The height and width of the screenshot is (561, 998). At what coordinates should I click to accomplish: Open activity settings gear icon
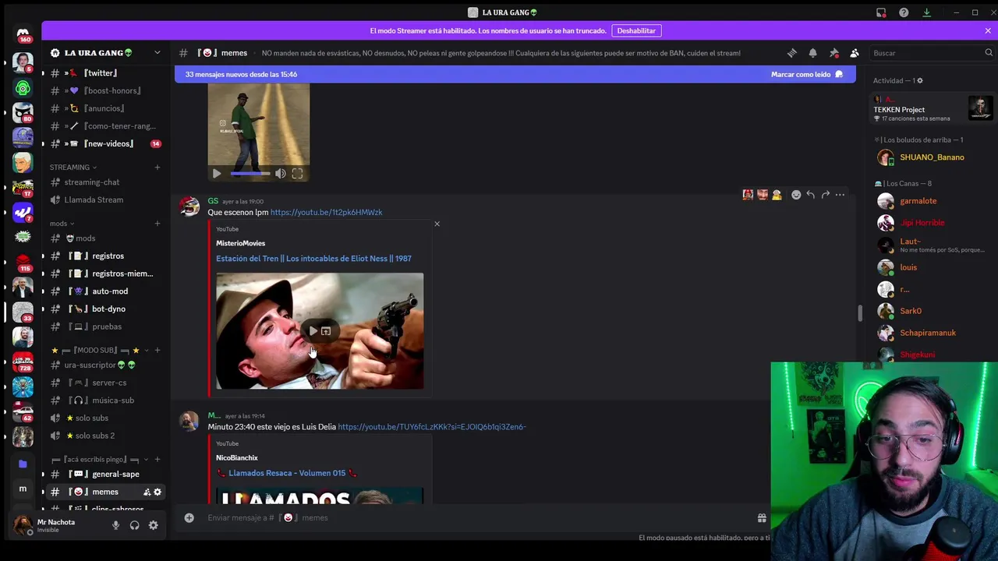click(920, 80)
